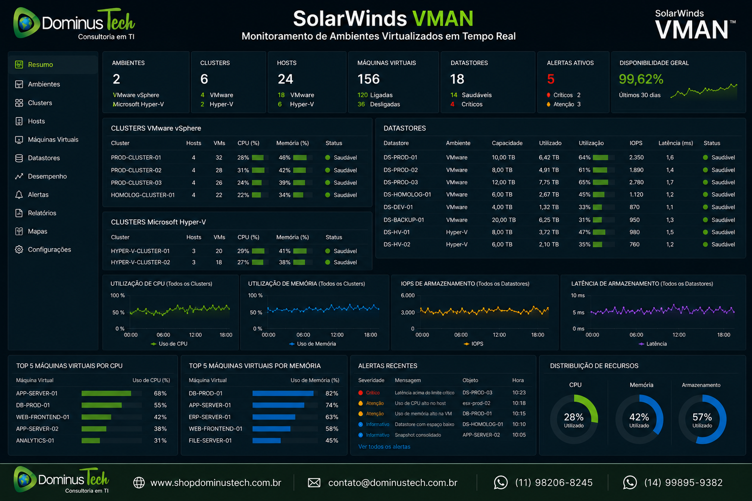Click DS-BACKUP-01 datastore name
This screenshot has height=501, width=752.
click(404, 220)
